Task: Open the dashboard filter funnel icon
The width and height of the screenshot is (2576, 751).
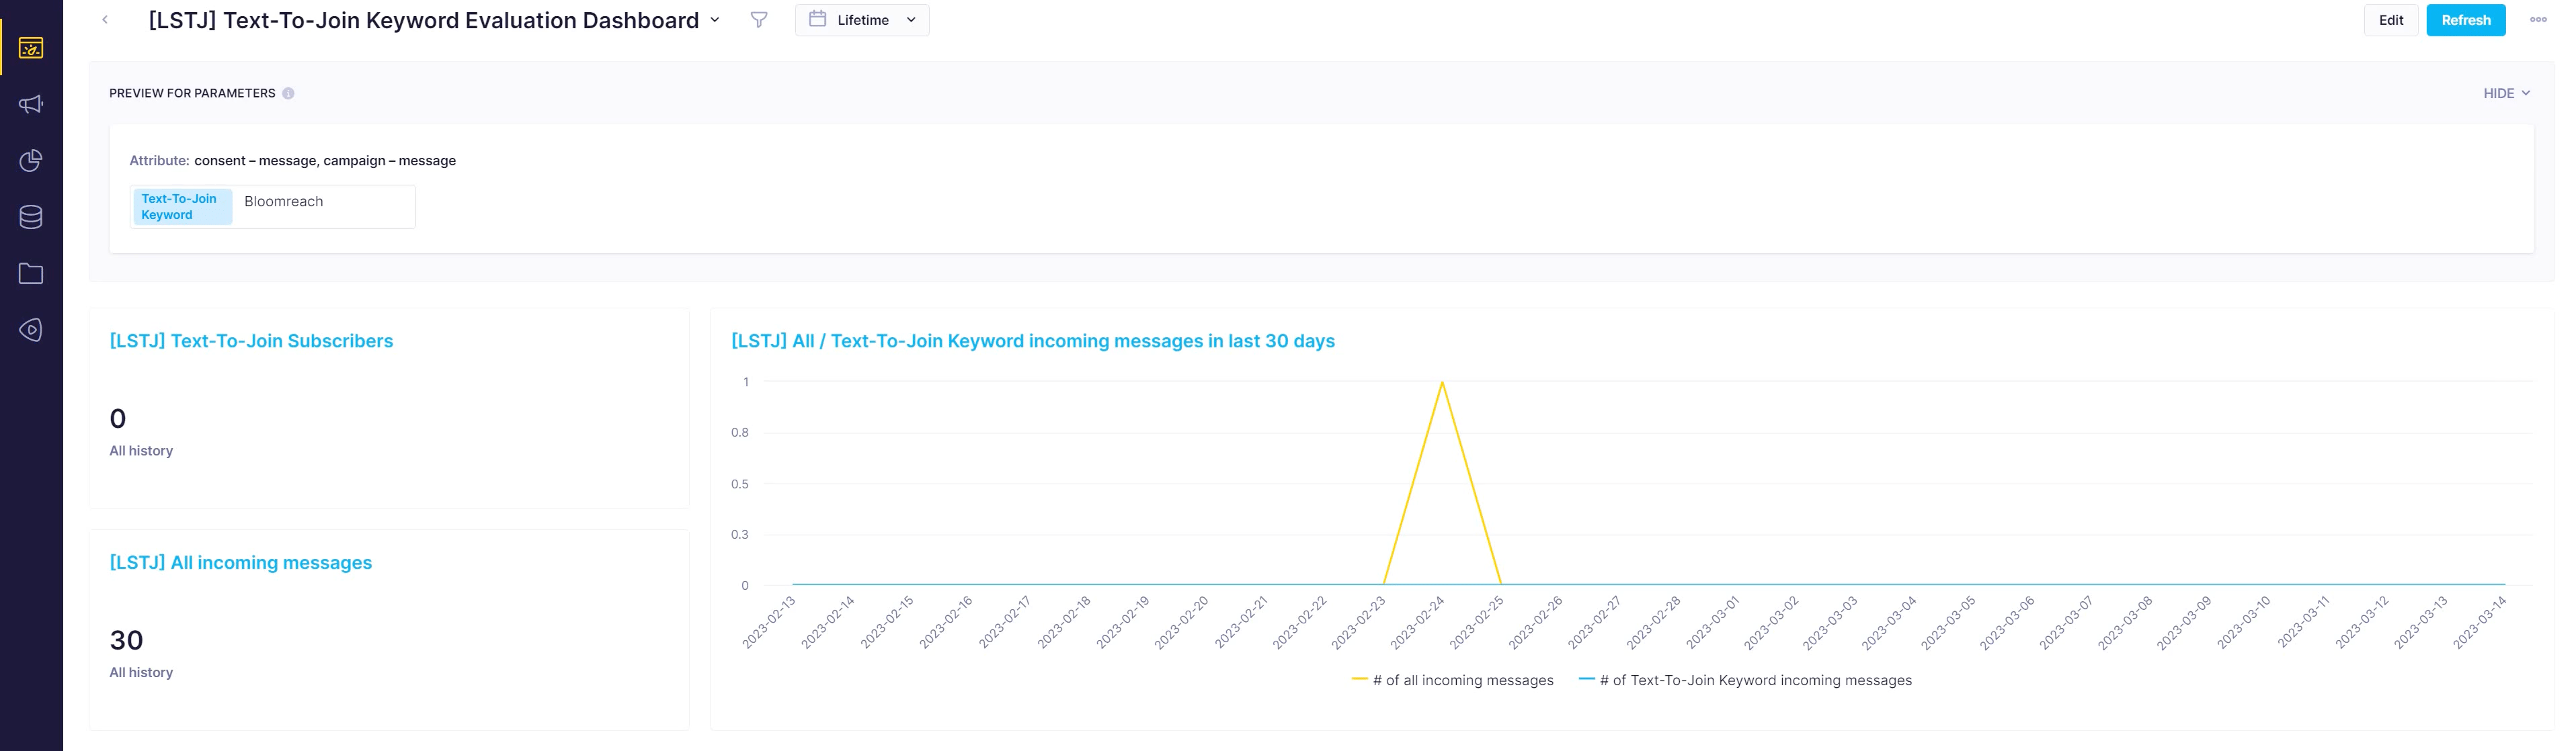Action: click(x=759, y=20)
